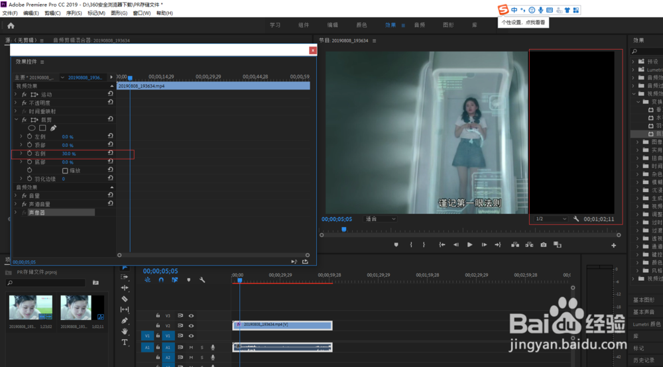Viewport: 663px width, 367px height.
Task: Create ellipse mask for crop effect
Action: tap(32, 128)
